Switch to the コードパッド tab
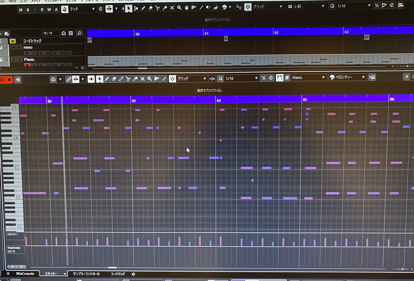The image size is (414, 281). [118, 274]
